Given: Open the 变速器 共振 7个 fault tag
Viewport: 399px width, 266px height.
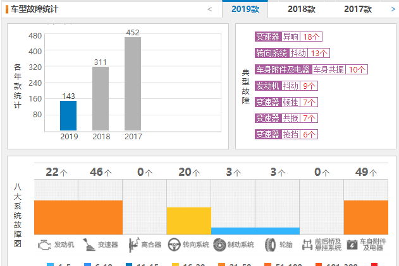Looking at the screenshot, I should (286, 118).
